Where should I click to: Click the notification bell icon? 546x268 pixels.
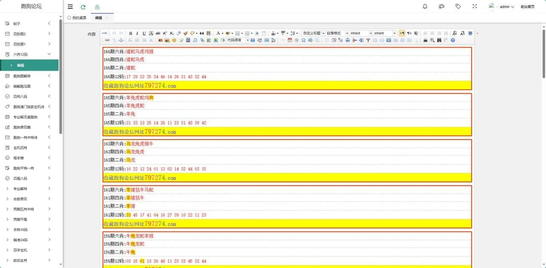tap(425, 7)
